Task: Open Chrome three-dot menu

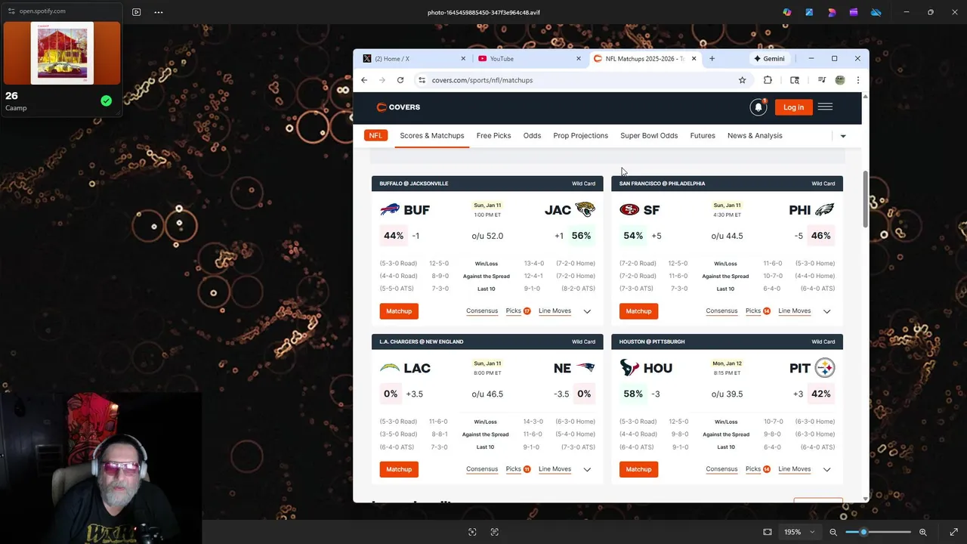Action: coord(857,80)
